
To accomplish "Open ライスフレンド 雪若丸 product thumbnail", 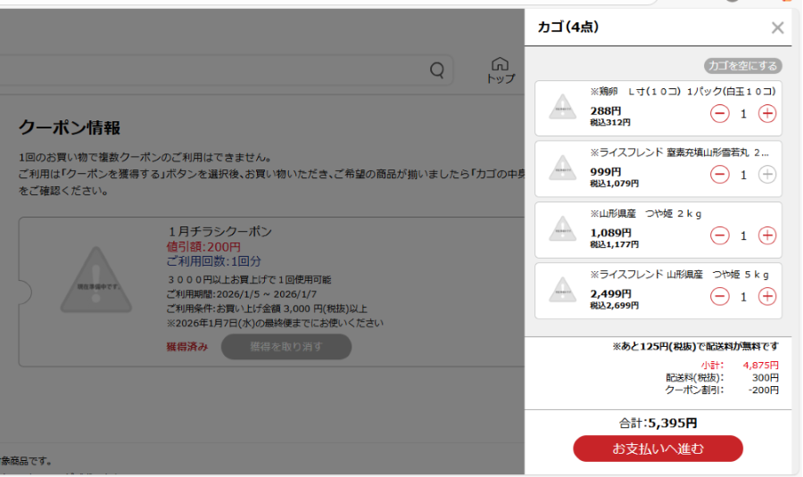I will 562,169.
